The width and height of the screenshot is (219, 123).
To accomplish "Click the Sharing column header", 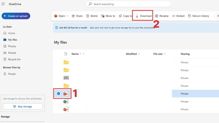I will click(185, 54).
